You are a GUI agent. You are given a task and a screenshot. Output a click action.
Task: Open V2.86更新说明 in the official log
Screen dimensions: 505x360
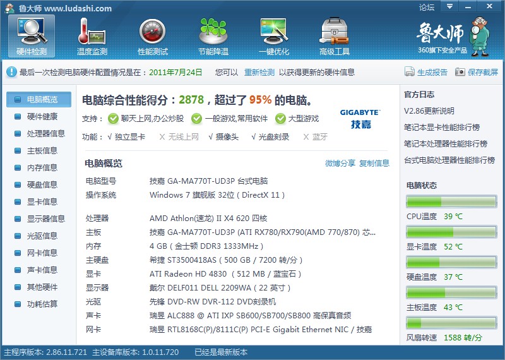[429, 111]
